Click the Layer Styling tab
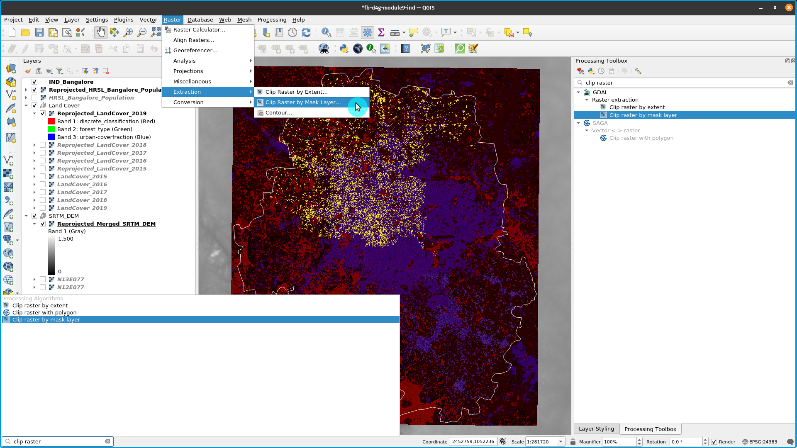The height and width of the screenshot is (448, 797). tap(597, 429)
